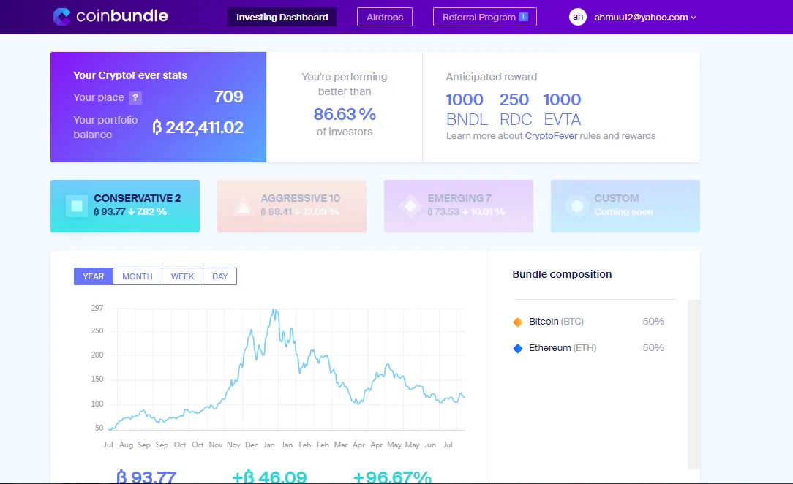The height and width of the screenshot is (484, 793).
Task: Click the Conservative 2 square bundle icon
Action: tap(77, 206)
